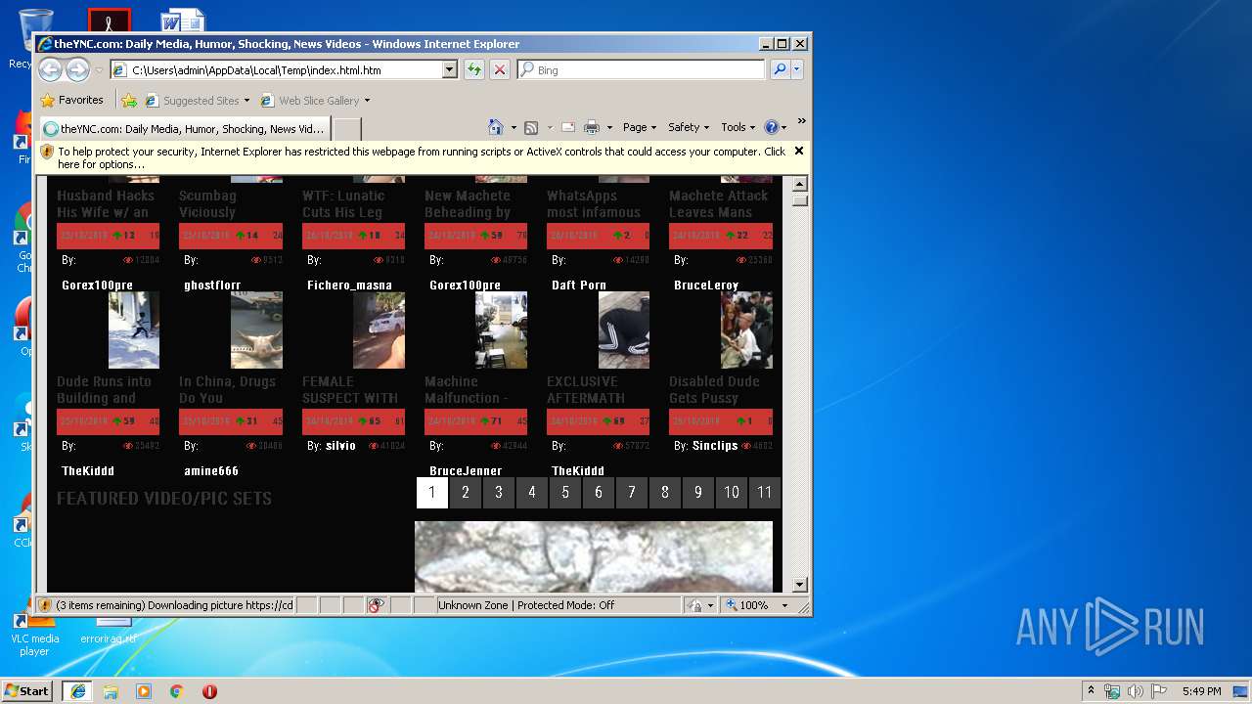Expand the Print dropdown arrow
Screen dimensions: 1252x704
click(x=609, y=128)
